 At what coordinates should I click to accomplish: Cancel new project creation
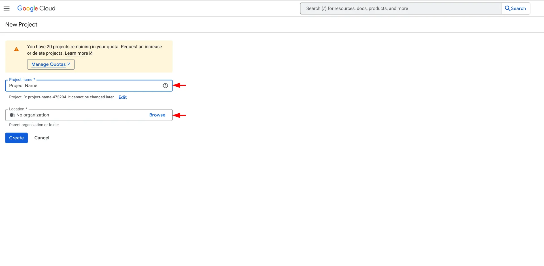(42, 138)
